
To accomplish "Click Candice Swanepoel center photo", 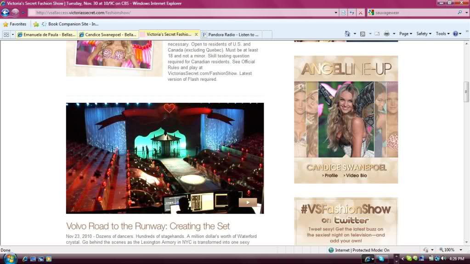I will point(346,119).
